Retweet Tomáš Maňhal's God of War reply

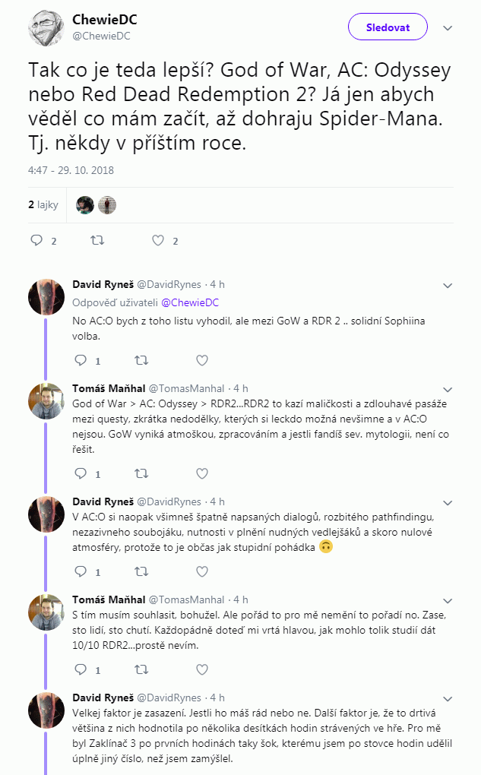(x=141, y=473)
